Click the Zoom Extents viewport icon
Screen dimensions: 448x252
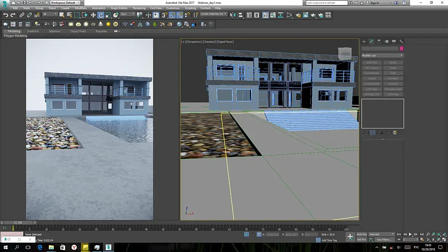click(439, 235)
